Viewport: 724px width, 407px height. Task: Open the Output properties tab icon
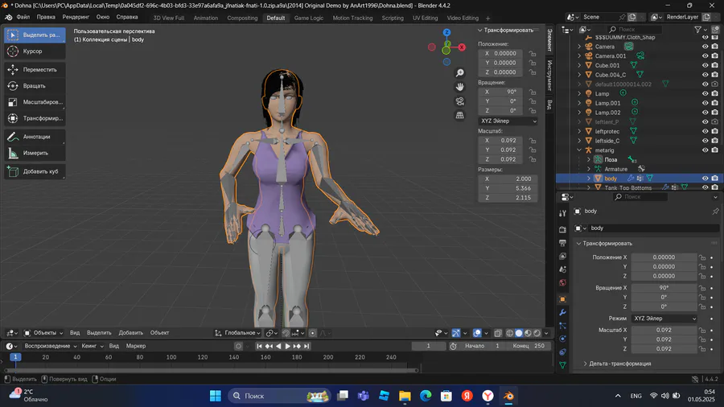(x=562, y=243)
